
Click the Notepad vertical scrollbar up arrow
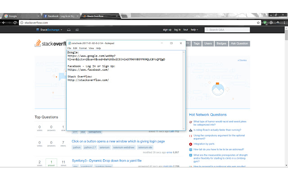pos(184,52)
